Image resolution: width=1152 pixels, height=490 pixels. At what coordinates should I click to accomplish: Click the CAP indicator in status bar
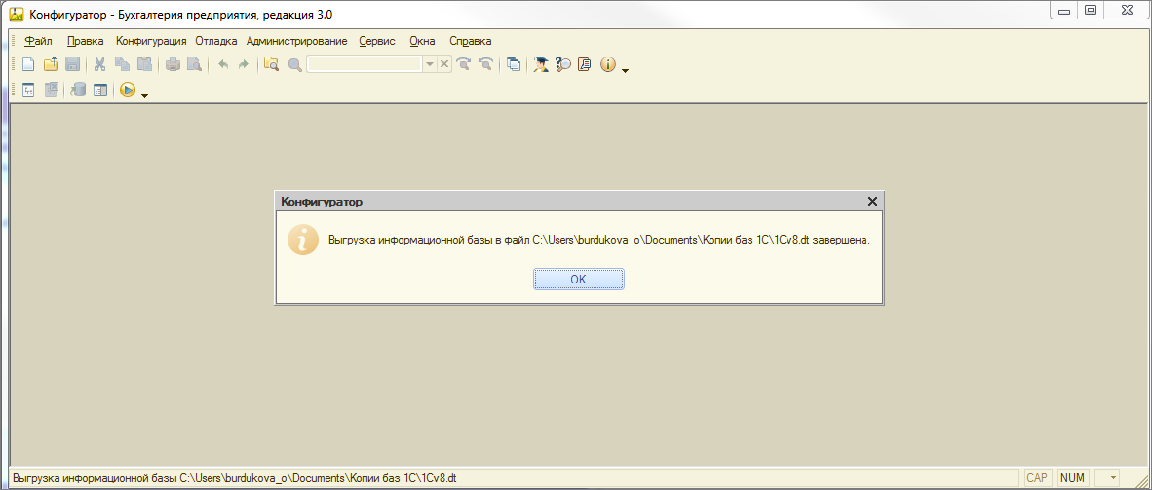pyautogui.click(x=1037, y=478)
